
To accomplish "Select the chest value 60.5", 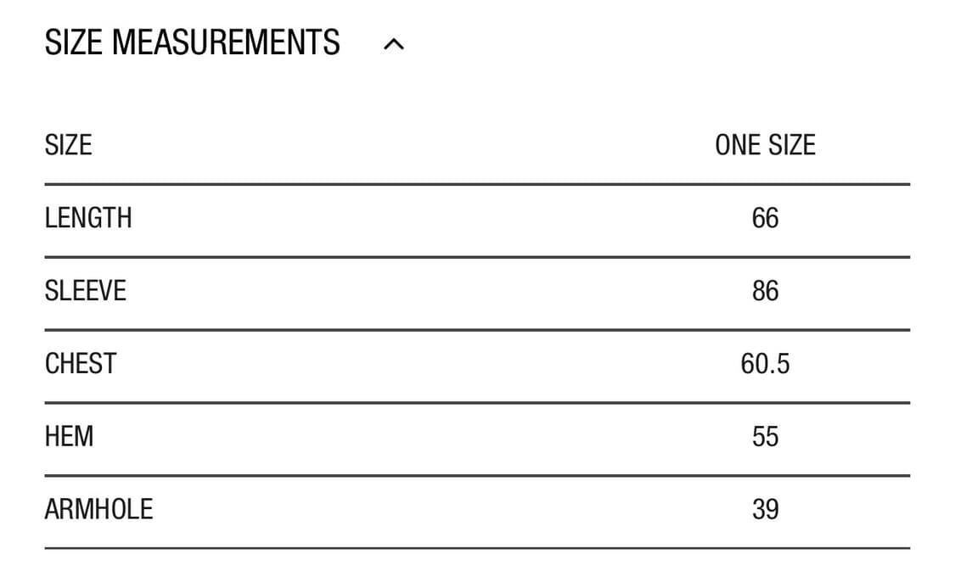I will point(765,364).
